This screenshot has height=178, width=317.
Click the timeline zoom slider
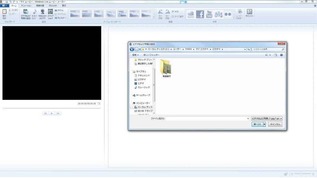(x=301, y=174)
